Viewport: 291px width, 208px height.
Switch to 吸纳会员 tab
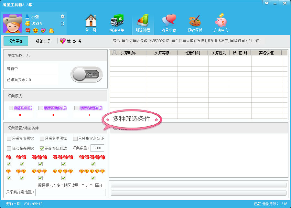(43, 41)
